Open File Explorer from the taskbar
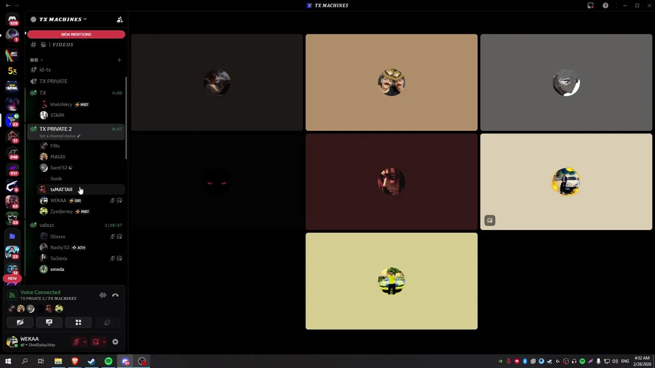Viewport: 655px width, 368px height. pos(58,361)
